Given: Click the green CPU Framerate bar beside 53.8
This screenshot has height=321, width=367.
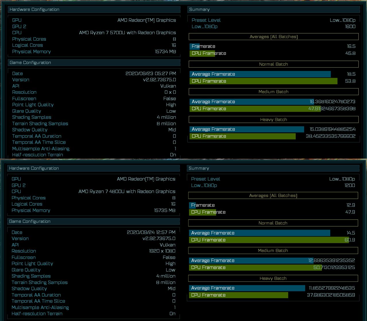Looking at the screenshot, I should (263, 81).
